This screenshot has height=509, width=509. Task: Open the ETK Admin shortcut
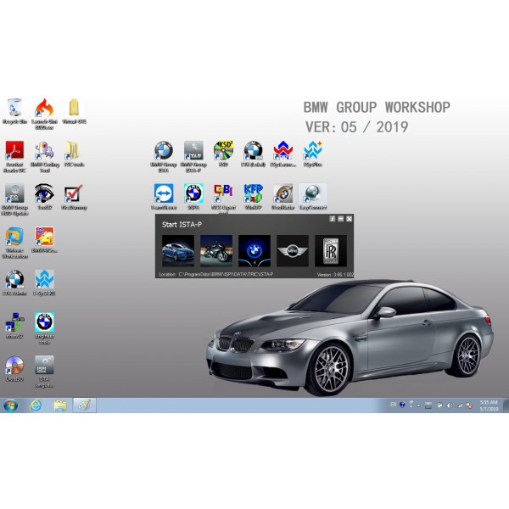[14, 282]
